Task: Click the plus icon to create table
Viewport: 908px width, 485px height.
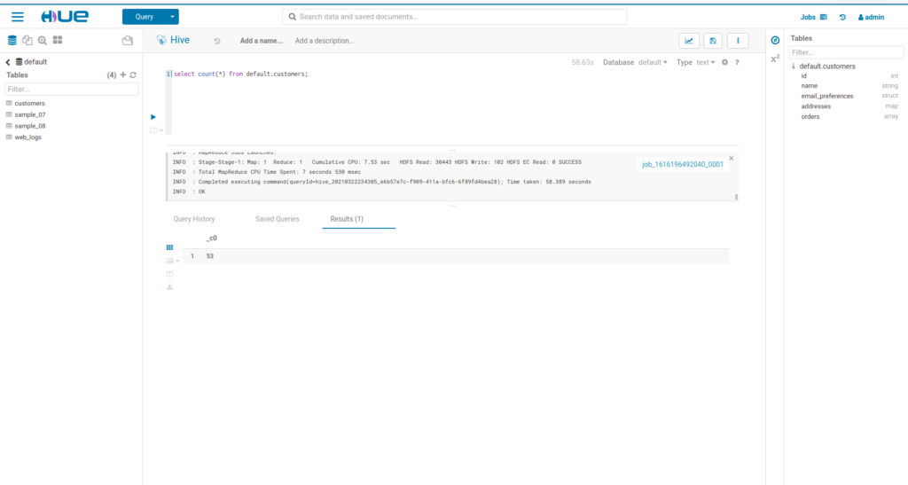Action: click(x=123, y=75)
